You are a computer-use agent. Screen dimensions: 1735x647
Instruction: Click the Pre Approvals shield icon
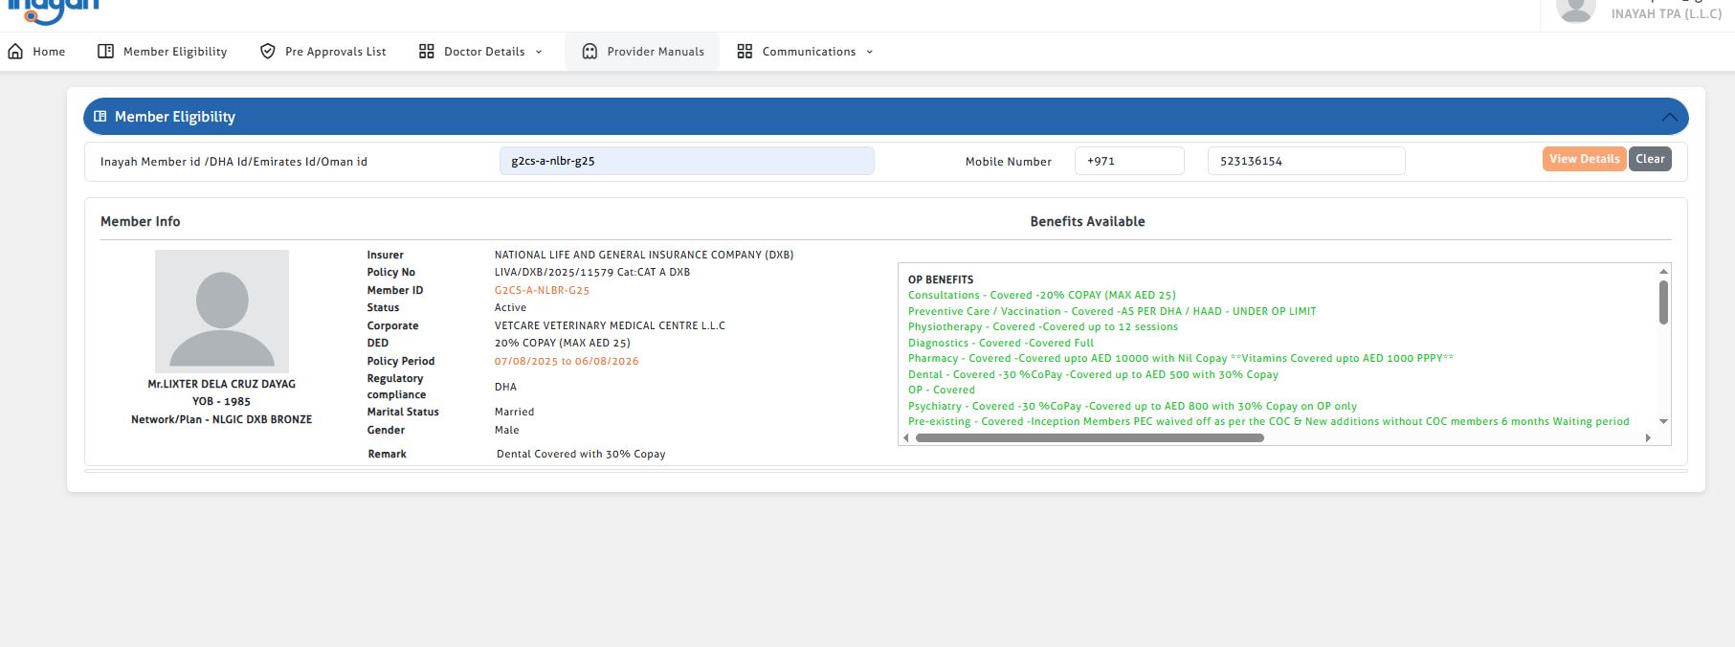point(268,52)
